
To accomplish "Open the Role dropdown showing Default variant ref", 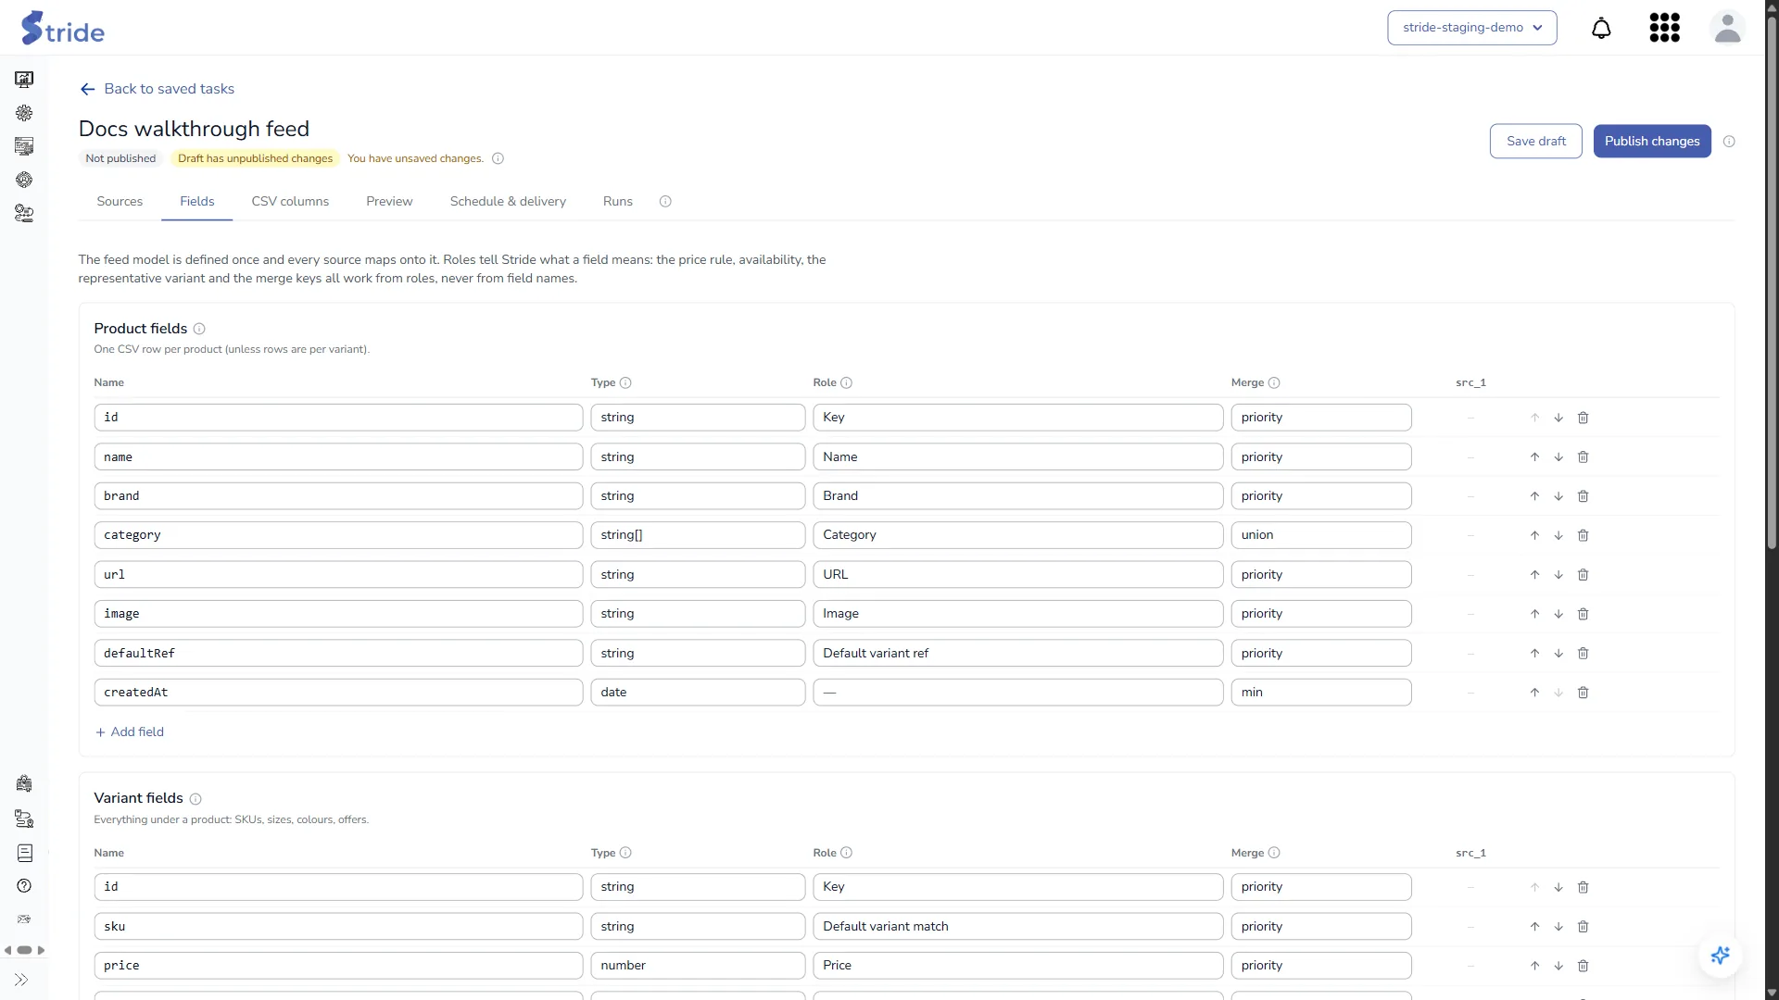I will (x=1017, y=654).
